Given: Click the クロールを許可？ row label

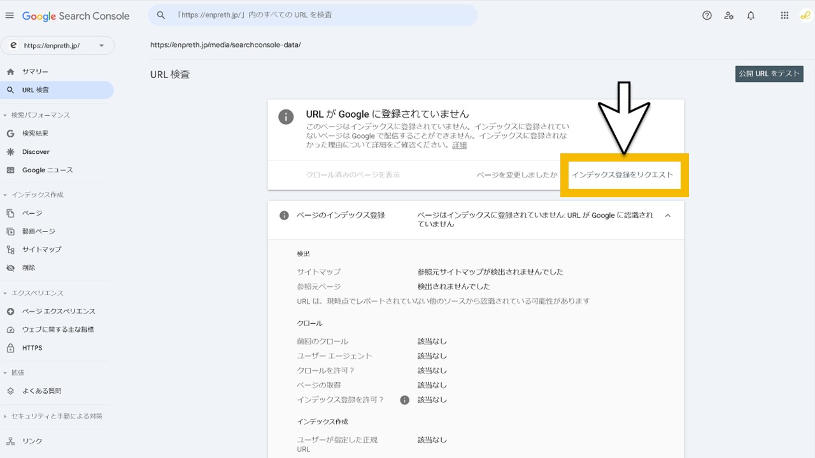Looking at the screenshot, I should point(325,371).
